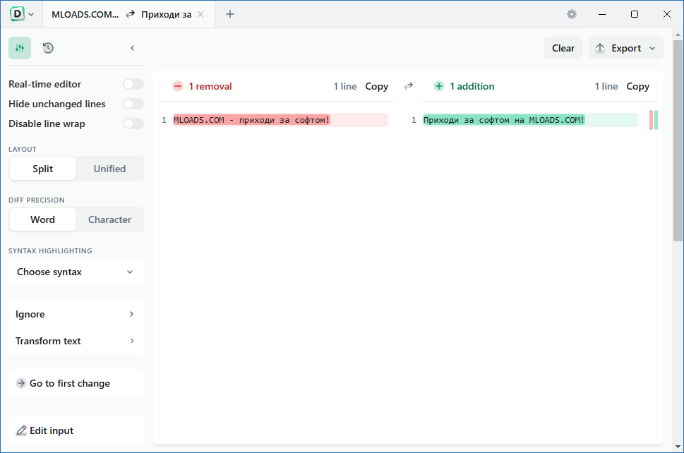Open the Choose syntax dropdown
Viewport: 684px width, 453px height.
pos(76,272)
